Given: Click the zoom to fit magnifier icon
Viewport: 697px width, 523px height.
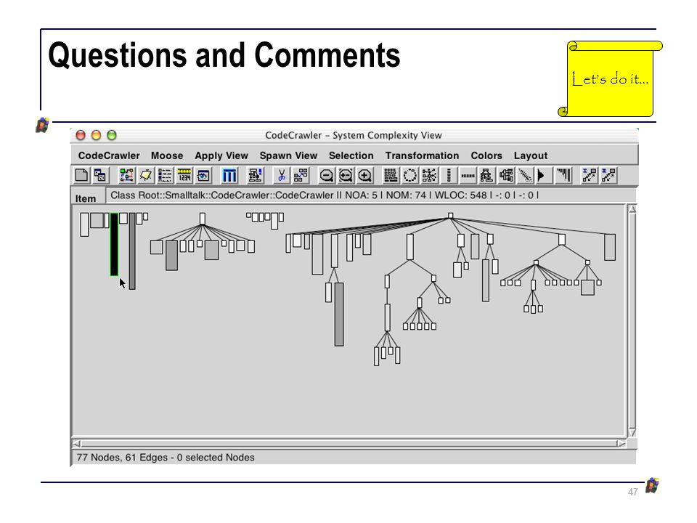Looking at the screenshot, I should pos(346,175).
